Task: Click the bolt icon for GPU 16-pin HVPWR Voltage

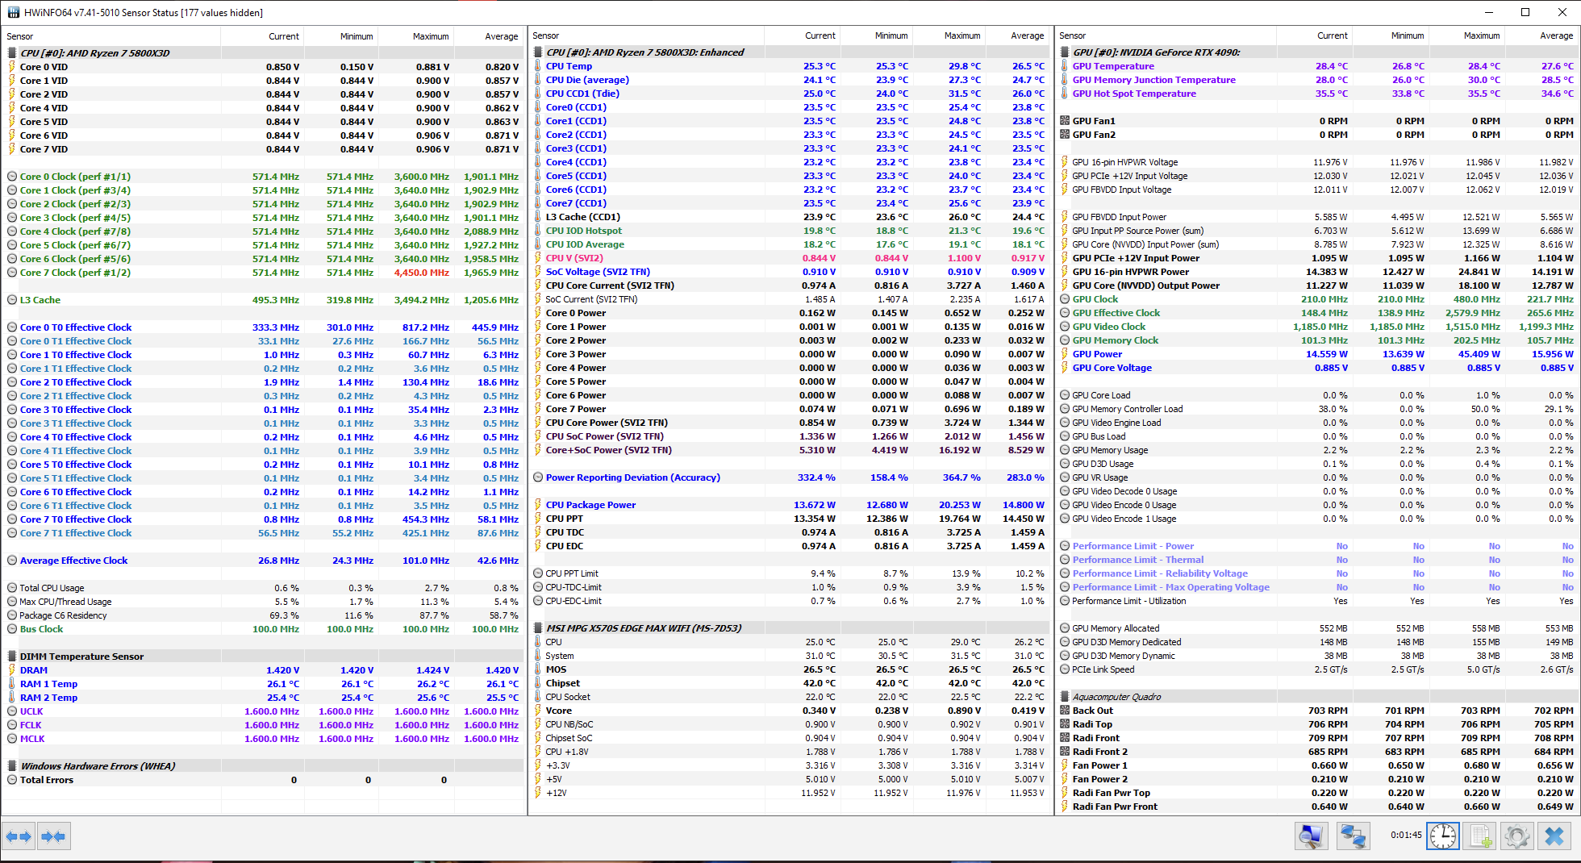Action: (x=1065, y=162)
